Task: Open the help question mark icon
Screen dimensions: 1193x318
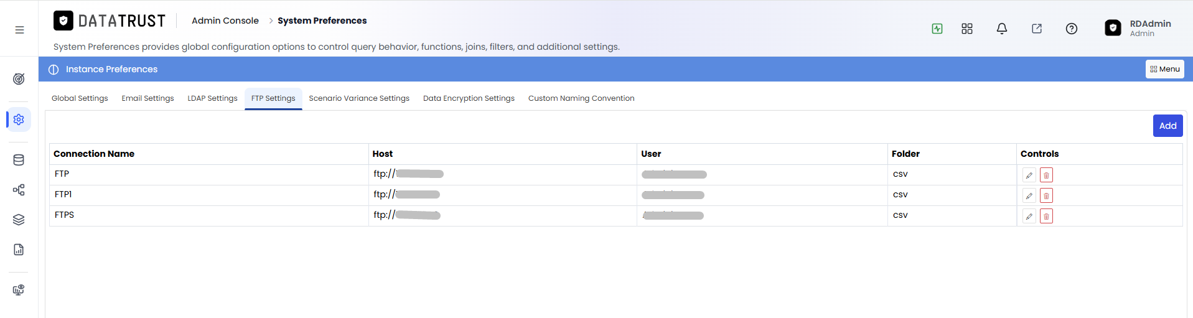Action: pyautogui.click(x=1072, y=29)
